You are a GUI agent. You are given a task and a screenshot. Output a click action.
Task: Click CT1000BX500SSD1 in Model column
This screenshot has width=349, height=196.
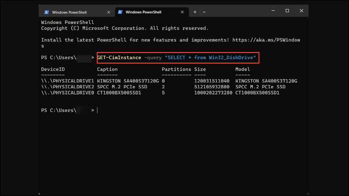pyautogui.click(x=257, y=93)
